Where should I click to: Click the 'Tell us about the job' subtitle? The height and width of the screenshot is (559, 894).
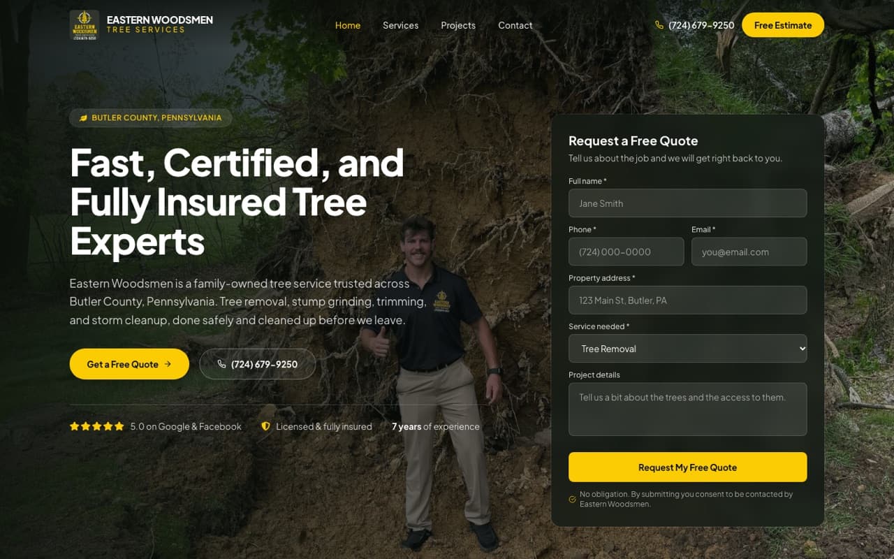675,159
